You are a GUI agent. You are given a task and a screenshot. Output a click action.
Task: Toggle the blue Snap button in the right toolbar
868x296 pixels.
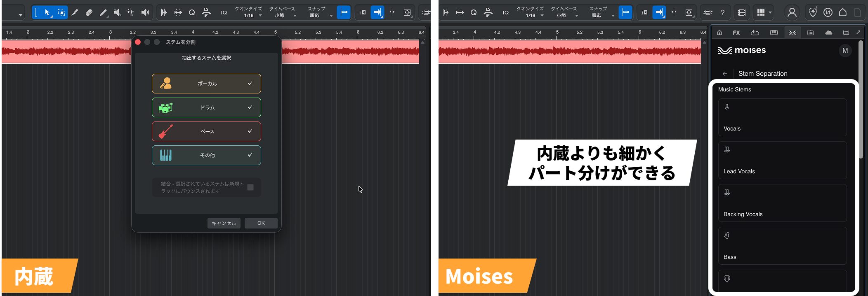pos(625,12)
